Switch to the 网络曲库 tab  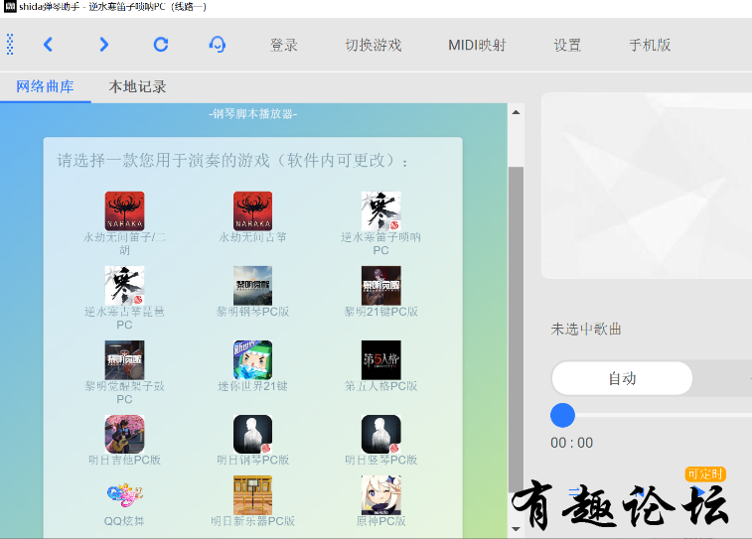click(45, 86)
